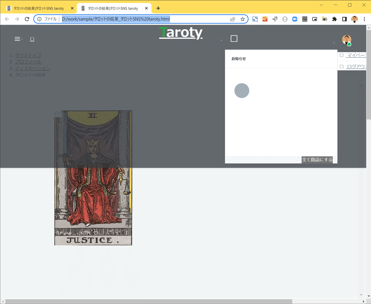This screenshot has height=304, width=371.
Task: Bookmark this page with star icon
Action: [x=243, y=19]
